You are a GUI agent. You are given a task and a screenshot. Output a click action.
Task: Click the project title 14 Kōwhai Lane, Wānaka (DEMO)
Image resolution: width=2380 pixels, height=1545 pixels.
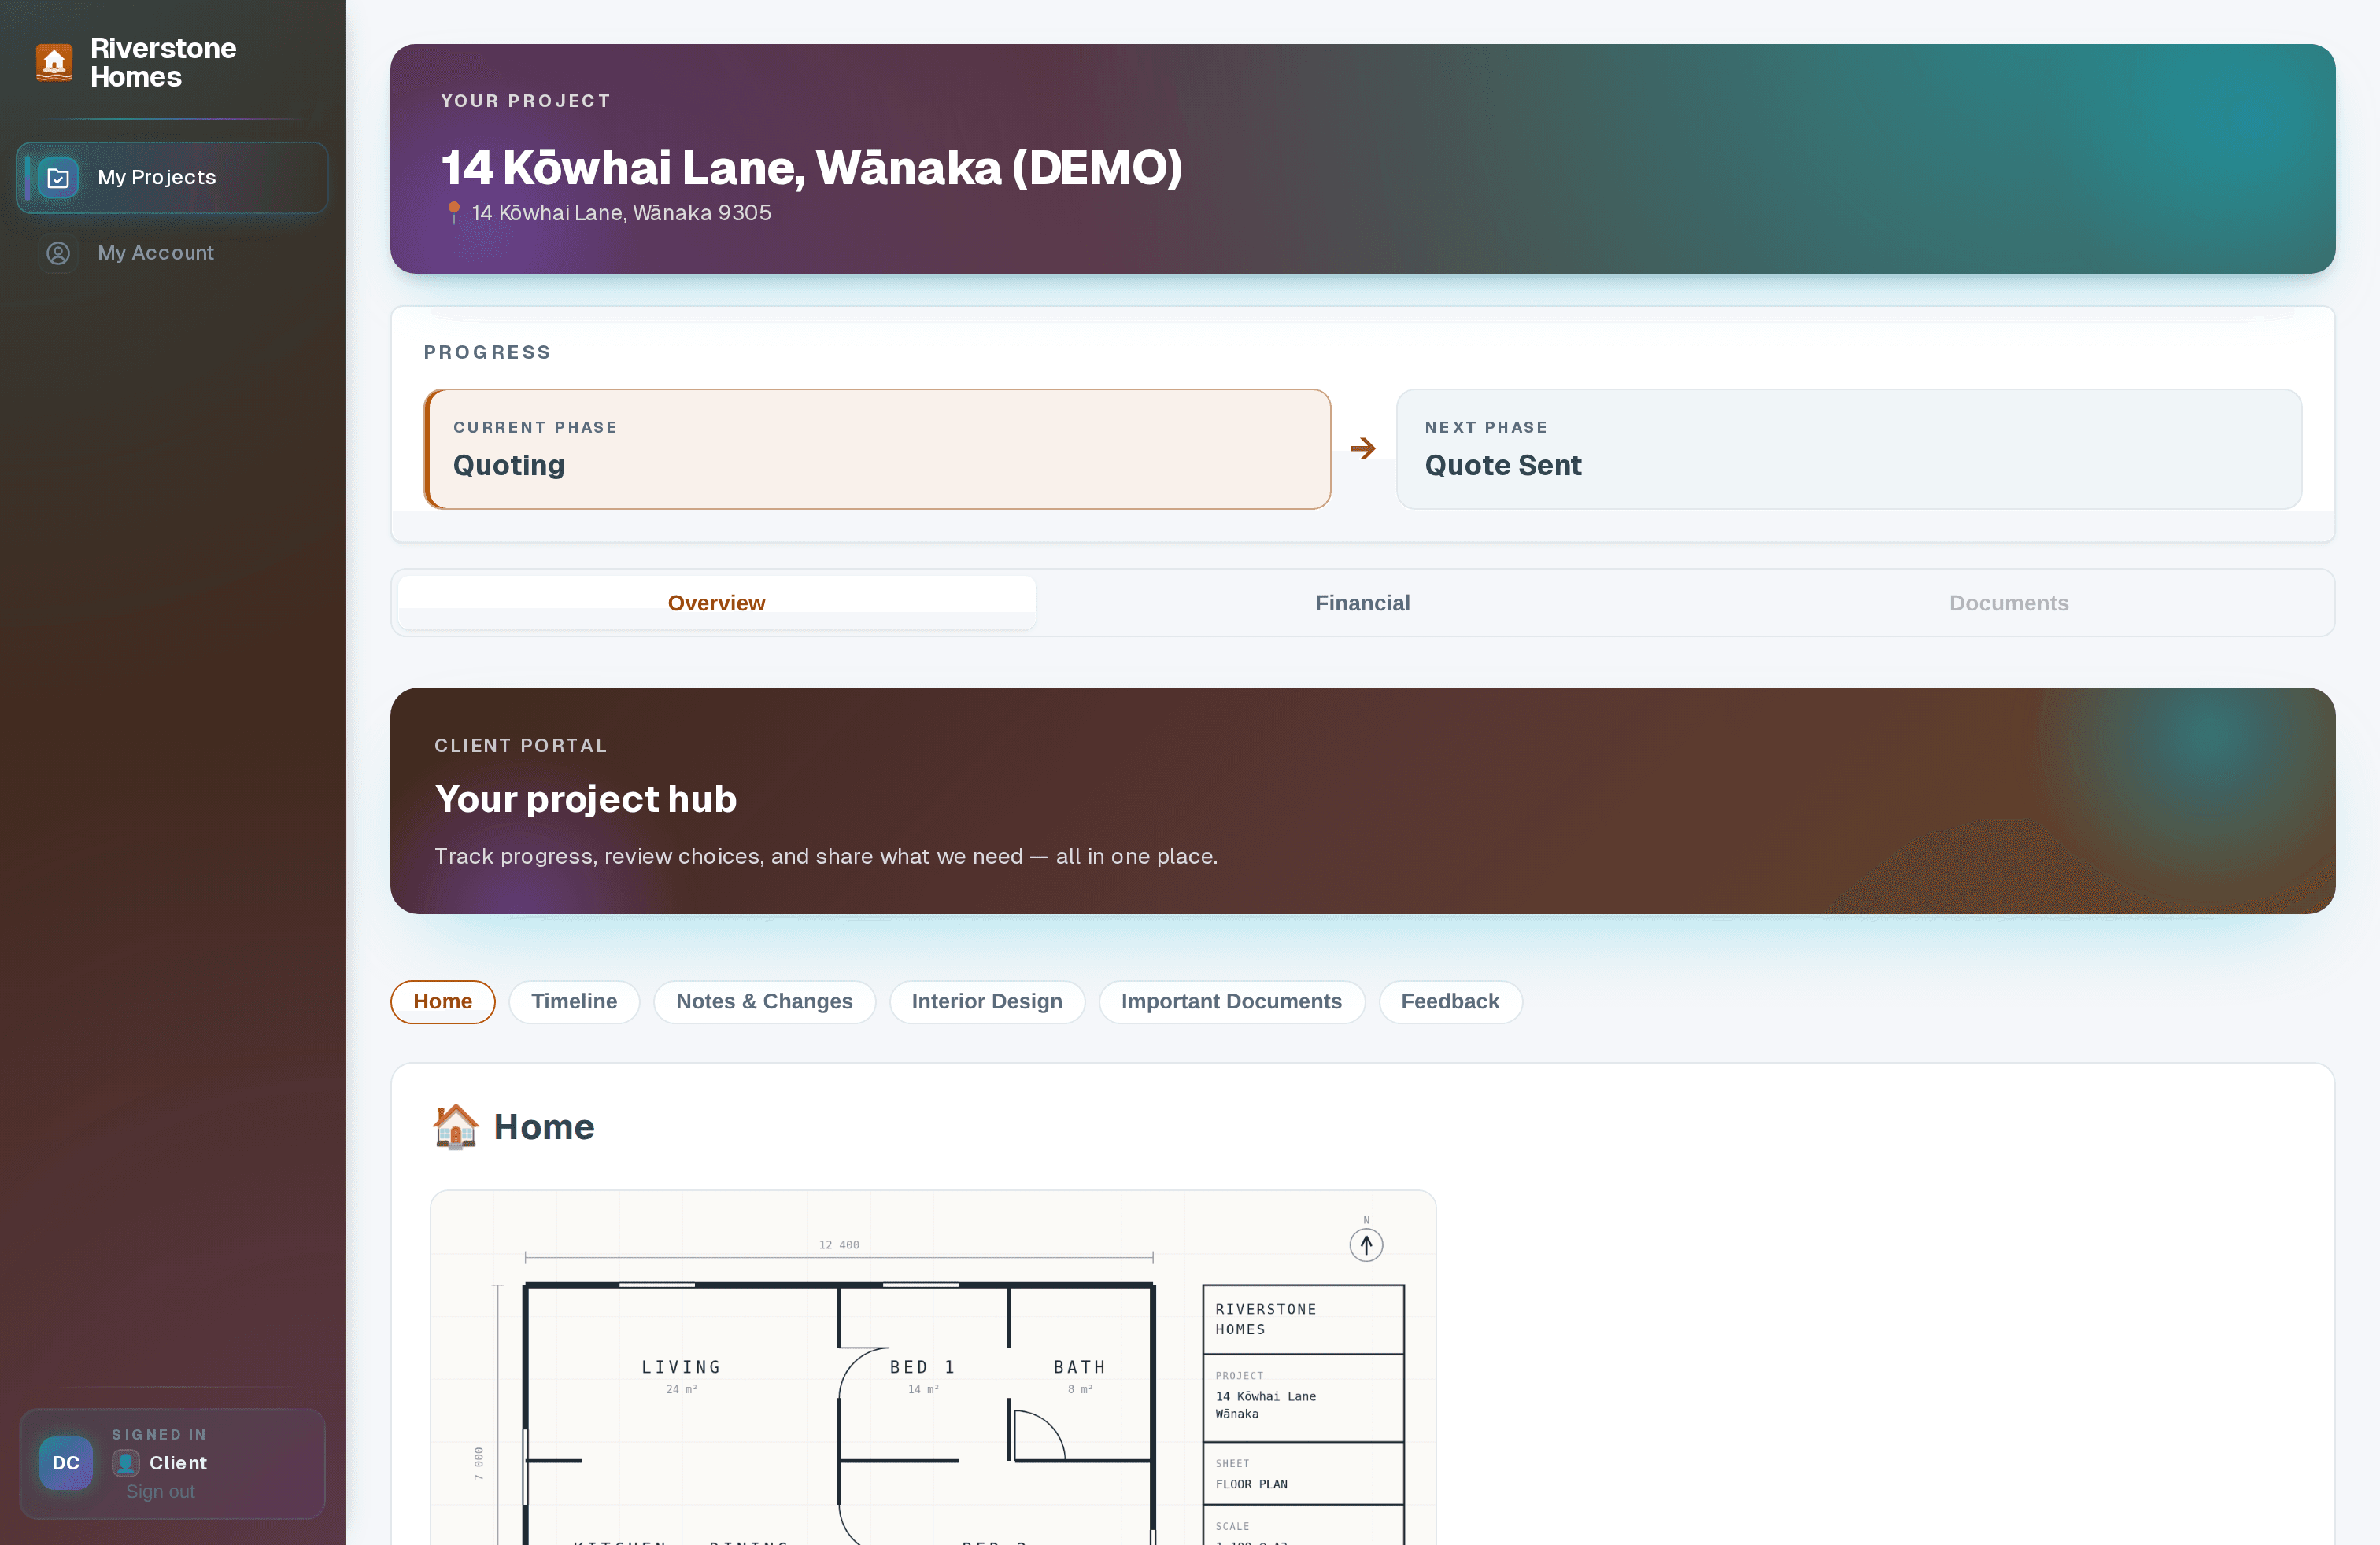[x=812, y=167]
